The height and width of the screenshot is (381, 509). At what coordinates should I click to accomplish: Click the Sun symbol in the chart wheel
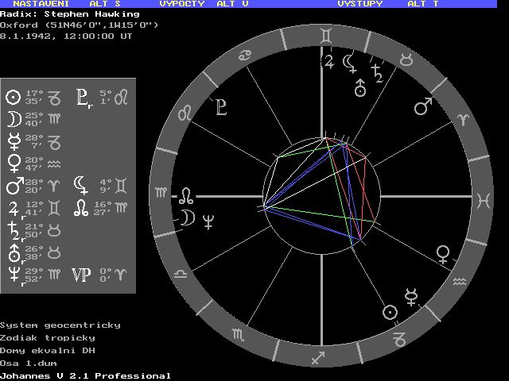coord(390,312)
